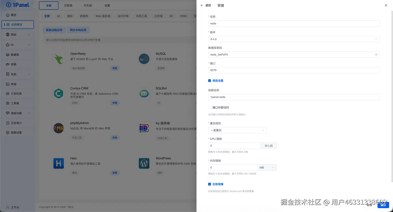The image size is (393, 212).
Task: Click 安装 button for Cordys CRM
Action: pyautogui.click(x=115, y=103)
